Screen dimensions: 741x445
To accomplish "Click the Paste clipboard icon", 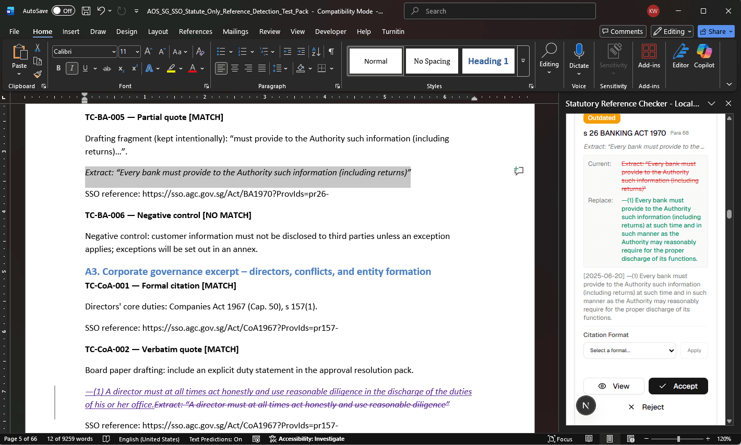I will (19, 52).
